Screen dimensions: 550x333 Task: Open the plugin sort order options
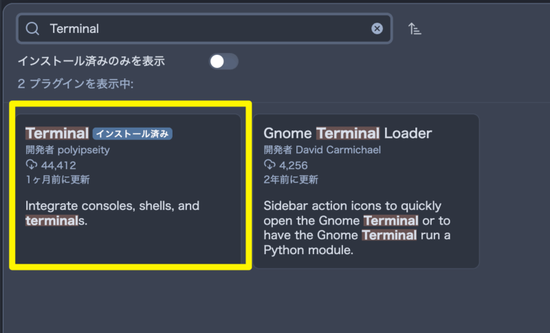coord(415,29)
